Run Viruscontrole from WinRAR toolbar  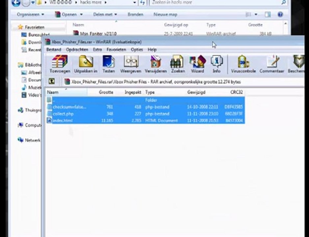click(x=244, y=64)
